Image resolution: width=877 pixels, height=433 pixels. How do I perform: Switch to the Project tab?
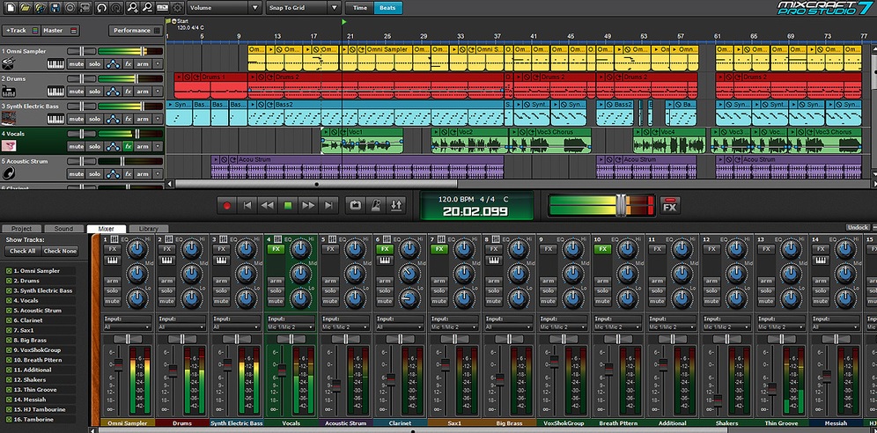(x=21, y=229)
